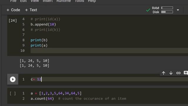This screenshot has width=188, height=106.
Task: Click the print(b) code line
Action: coord(39,40)
